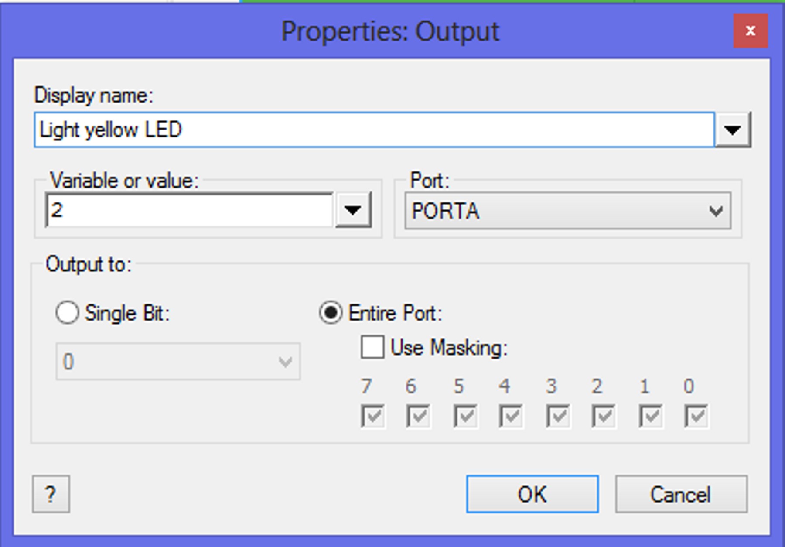Open the PORTA port dropdown
Image resolution: width=785 pixels, height=547 pixels.
pyautogui.click(x=568, y=211)
